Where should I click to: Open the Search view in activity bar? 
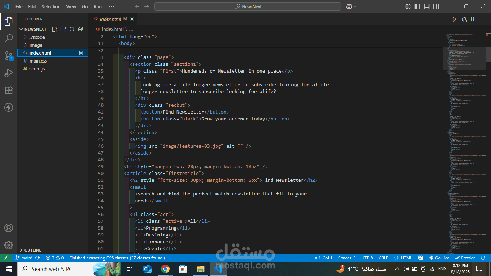pyautogui.click(x=9, y=38)
